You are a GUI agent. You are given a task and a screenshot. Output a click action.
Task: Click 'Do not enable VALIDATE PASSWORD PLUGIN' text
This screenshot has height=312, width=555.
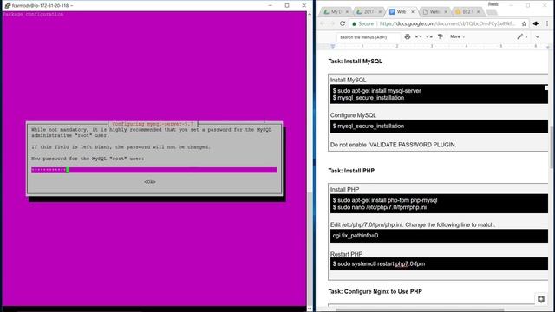pos(393,145)
